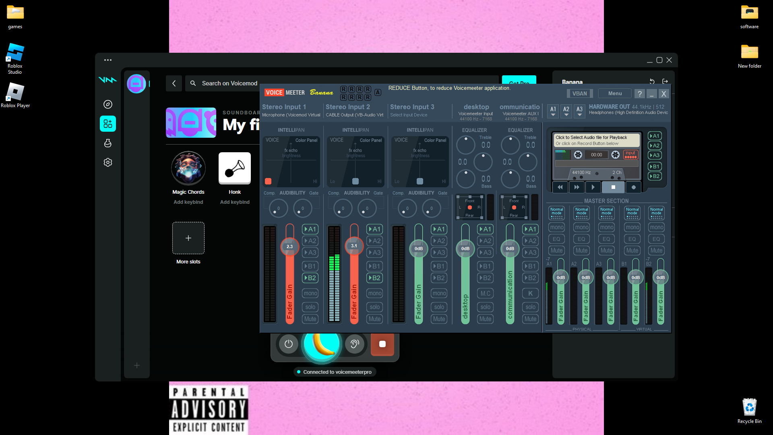Open the Voicemod voice lab flask icon

(x=108, y=143)
